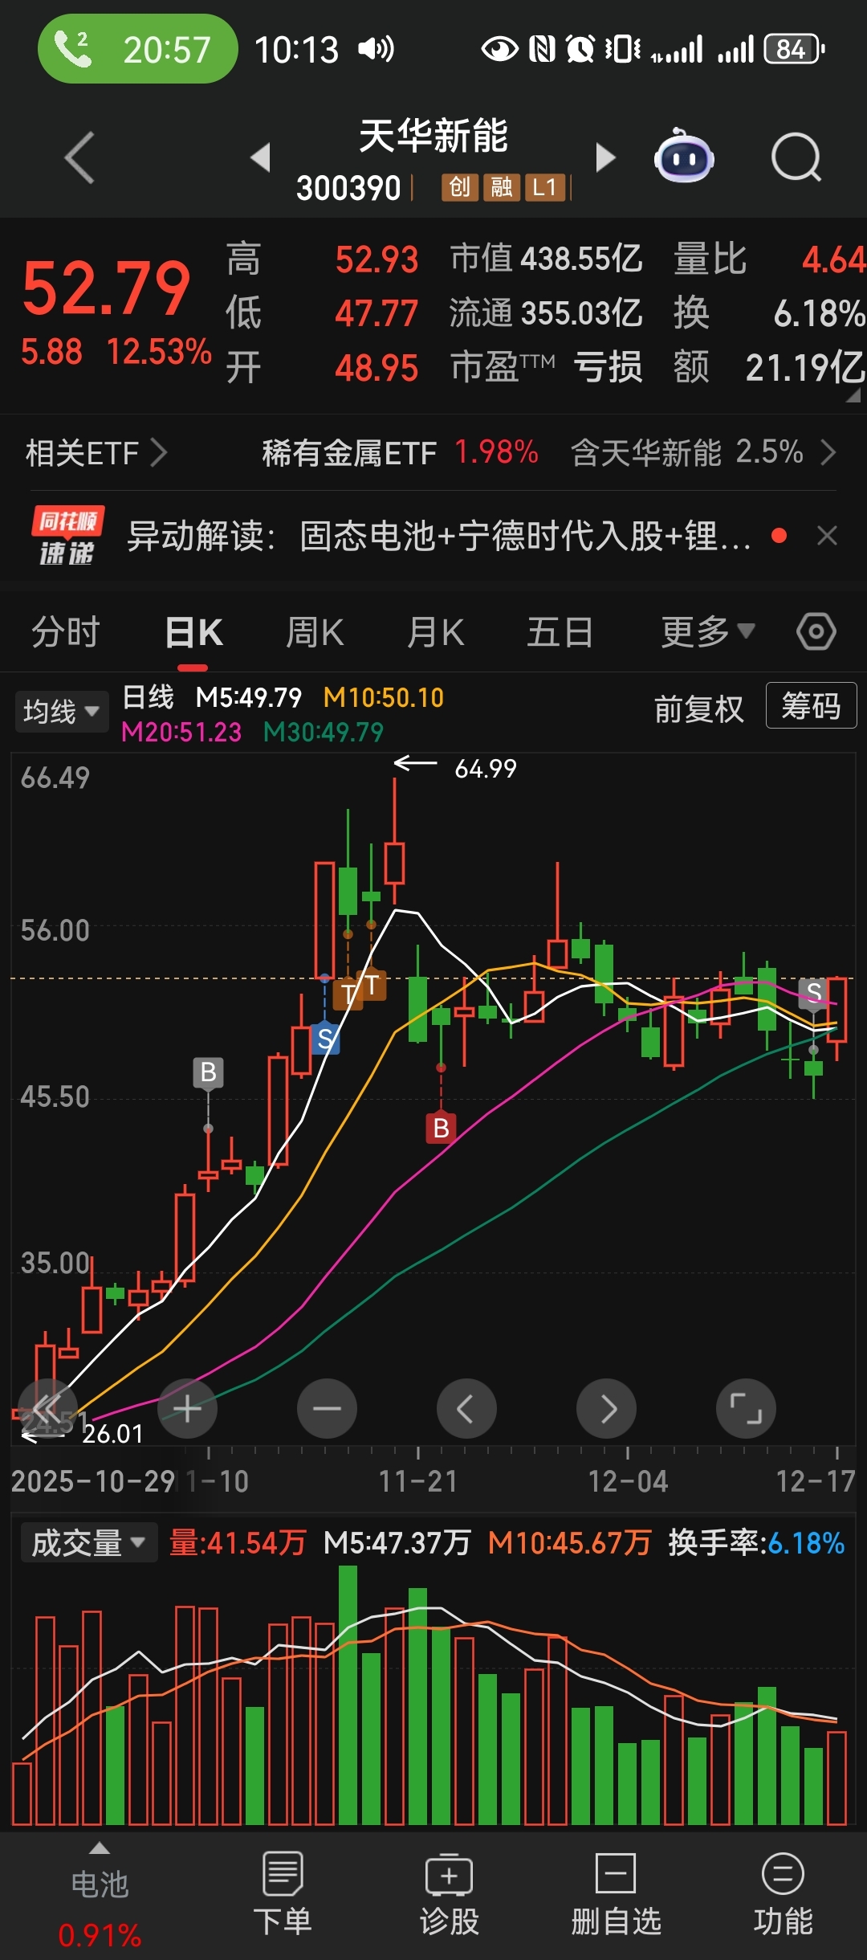Move chart right with round arrow button
867x1960 pixels.
[606, 1409]
